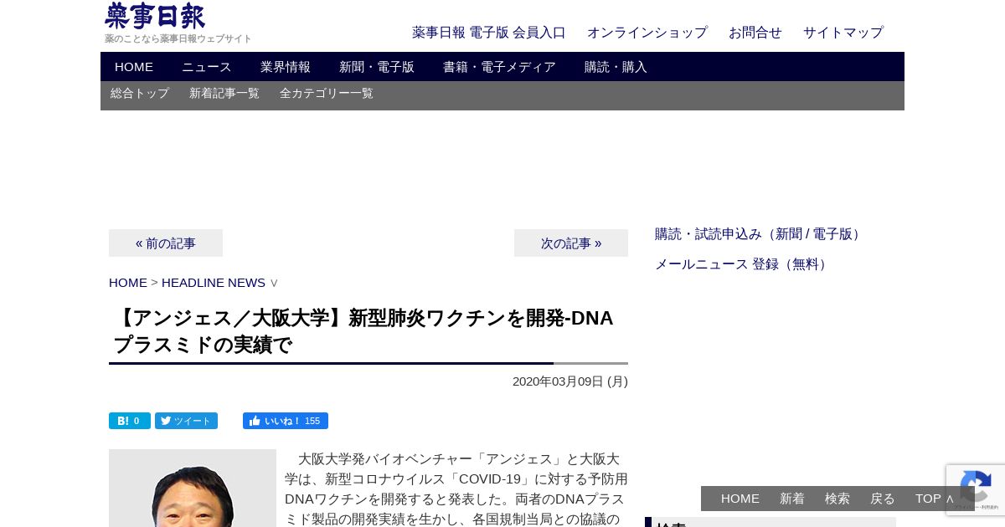
Task: Open the 書籍・電子メディア menu
Action: tap(499, 67)
